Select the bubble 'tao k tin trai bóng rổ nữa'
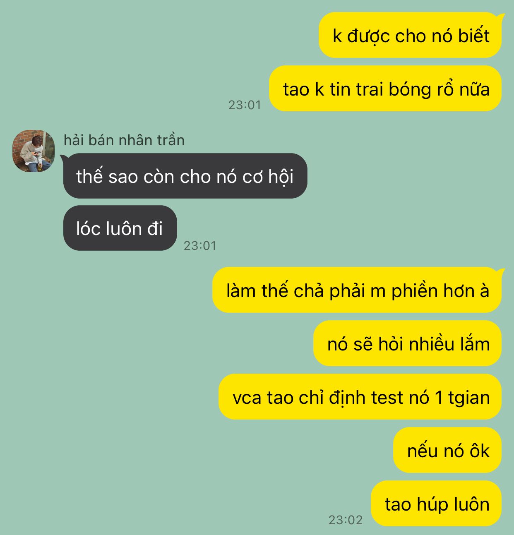The width and height of the screenshot is (514, 535). [x=385, y=89]
